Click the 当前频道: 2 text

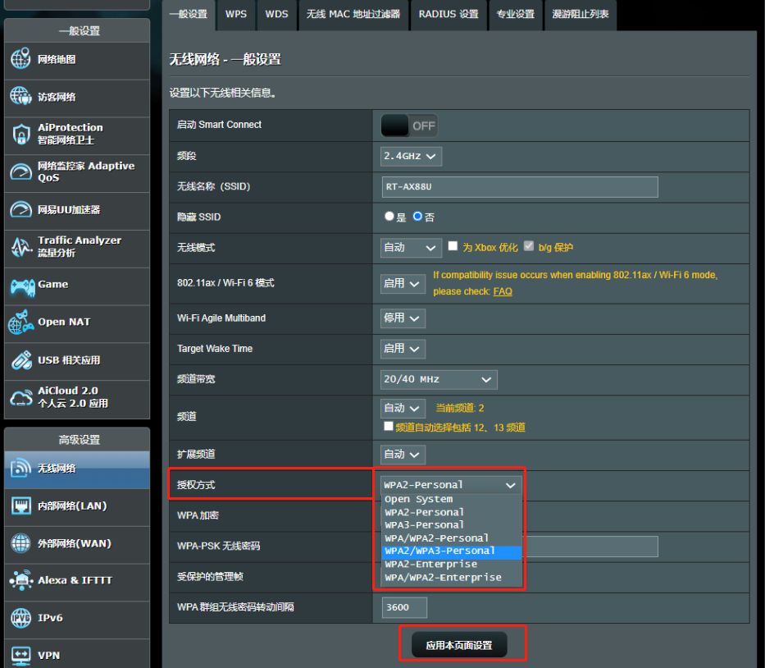pyautogui.click(x=460, y=408)
